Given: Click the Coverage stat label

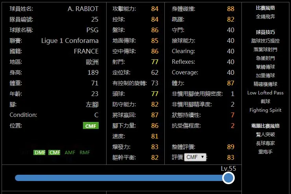Looking at the screenshot, I should 185,72.
